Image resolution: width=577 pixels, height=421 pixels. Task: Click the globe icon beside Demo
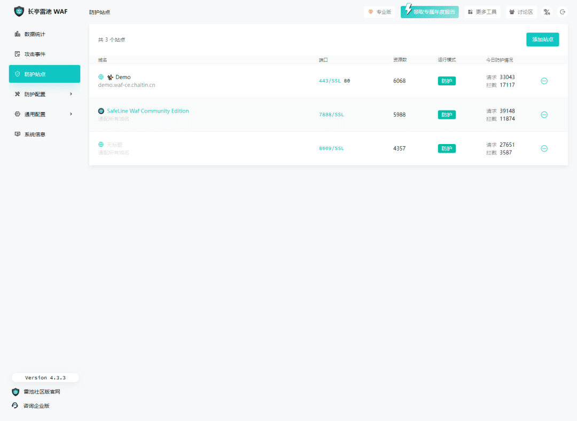tap(101, 77)
